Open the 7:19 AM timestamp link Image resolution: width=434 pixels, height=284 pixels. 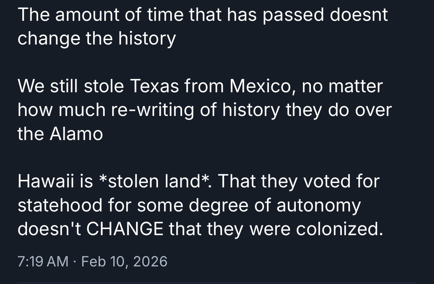coord(43,261)
